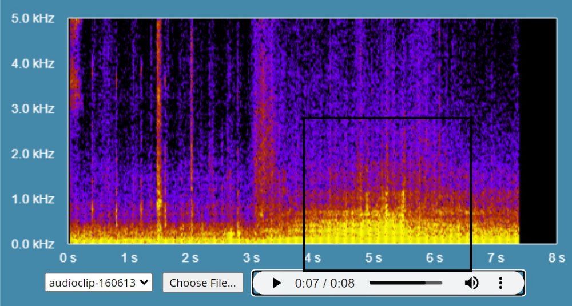Click the 2.0 kHz frequency axis label
This screenshot has width=572, height=306.
click(x=33, y=154)
